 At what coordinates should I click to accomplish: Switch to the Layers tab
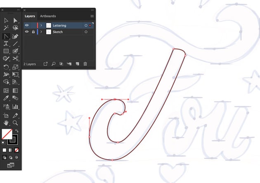point(30,16)
